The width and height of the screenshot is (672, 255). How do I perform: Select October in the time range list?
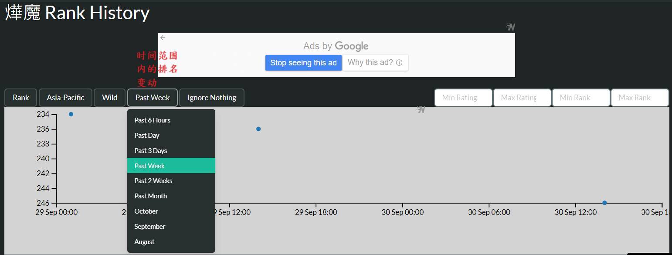tap(146, 211)
